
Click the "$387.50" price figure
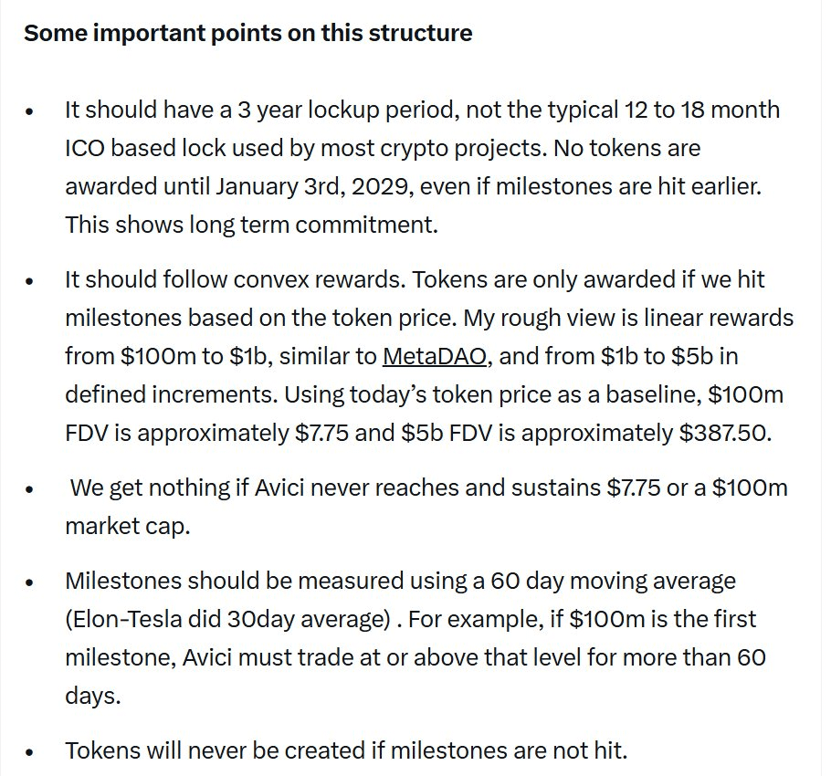[x=725, y=433]
